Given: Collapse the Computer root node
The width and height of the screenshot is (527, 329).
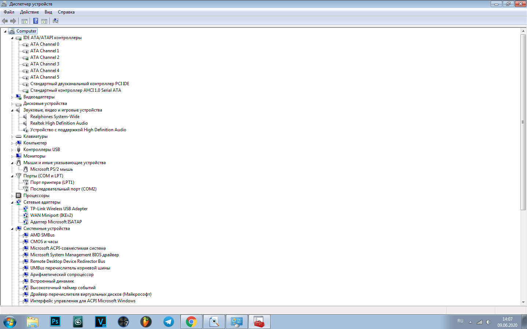Looking at the screenshot, I should (5, 31).
